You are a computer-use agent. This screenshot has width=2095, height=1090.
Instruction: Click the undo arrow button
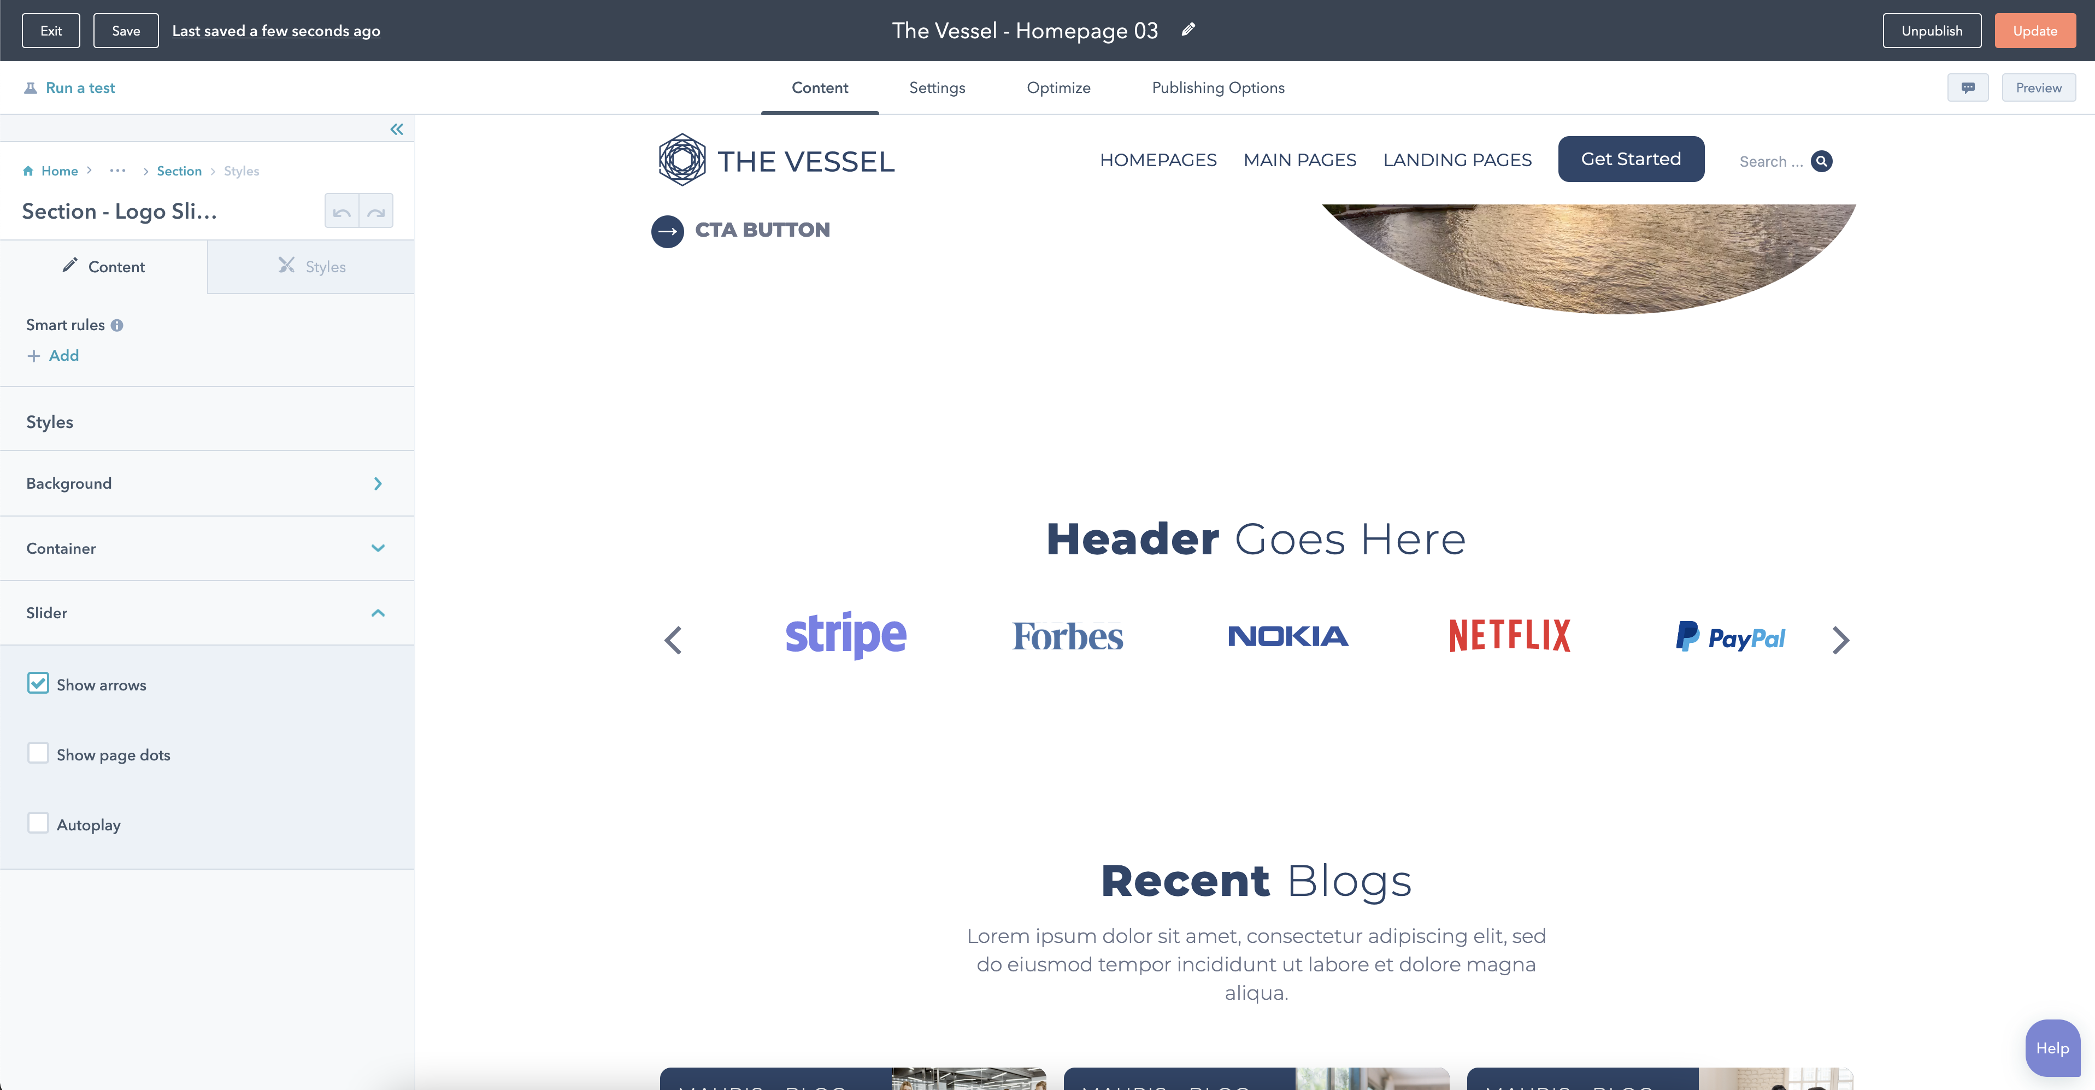tap(342, 212)
